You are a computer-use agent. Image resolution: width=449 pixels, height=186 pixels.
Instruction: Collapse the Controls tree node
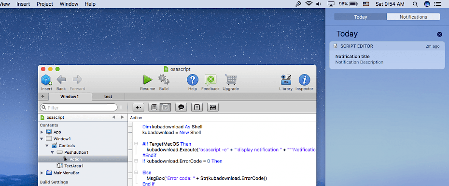[x=47, y=146]
